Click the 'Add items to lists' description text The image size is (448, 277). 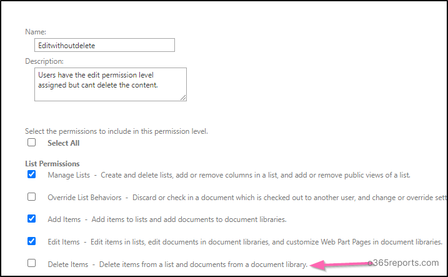coord(189,219)
